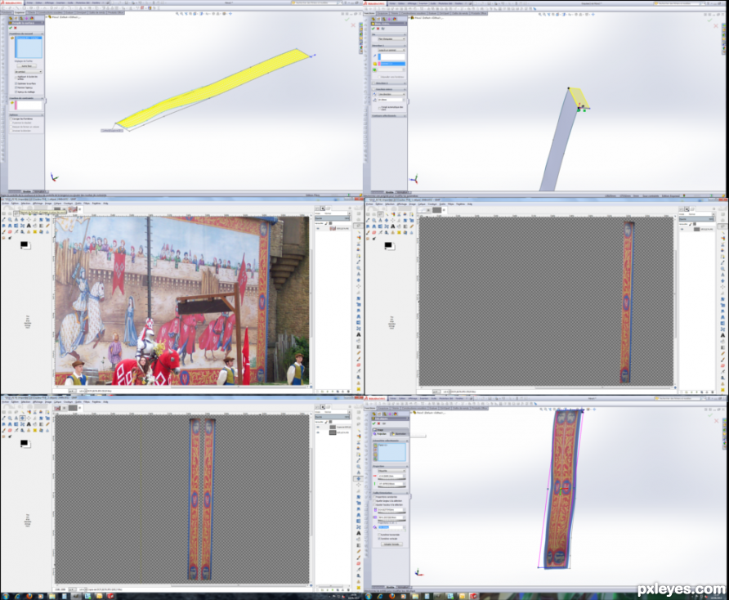The height and width of the screenshot is (600, 729).
Task: Open the sketch plane dropdown in extrusion panel
Action: click(392, 38)
